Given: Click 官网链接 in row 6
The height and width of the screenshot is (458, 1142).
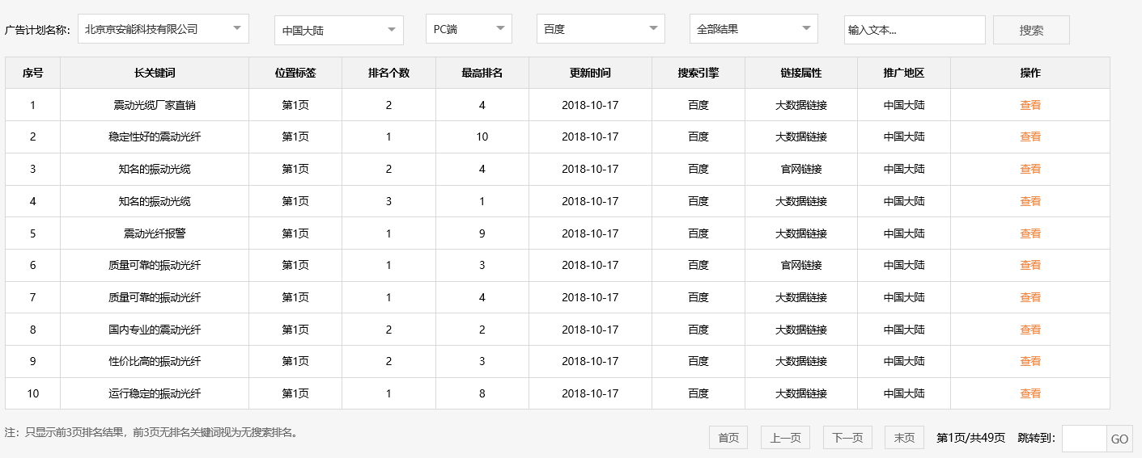Looking at the screenshot, I should point(801,265).
